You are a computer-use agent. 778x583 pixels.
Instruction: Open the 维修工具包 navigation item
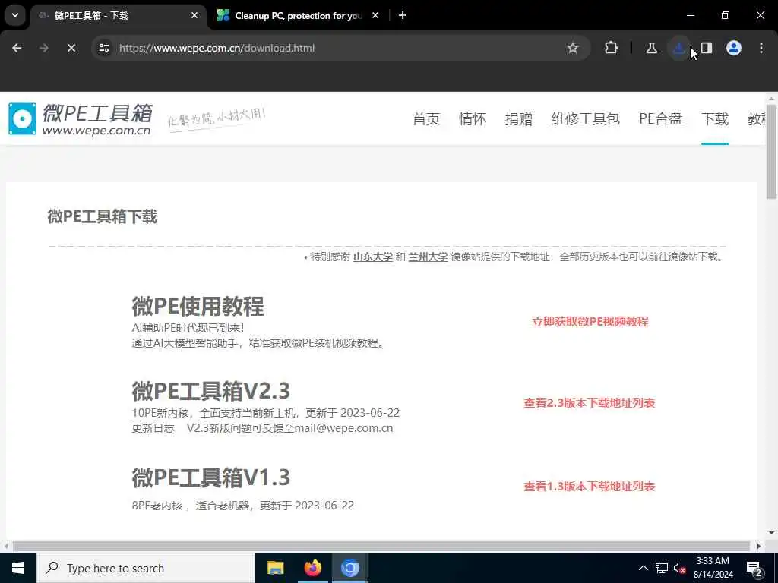pos(586,119)
